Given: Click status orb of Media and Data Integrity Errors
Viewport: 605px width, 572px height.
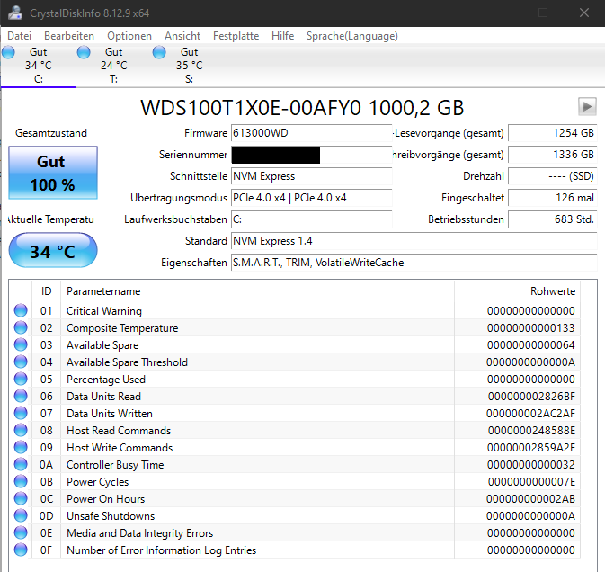Looking at the screenshot, I should point(21,532).
